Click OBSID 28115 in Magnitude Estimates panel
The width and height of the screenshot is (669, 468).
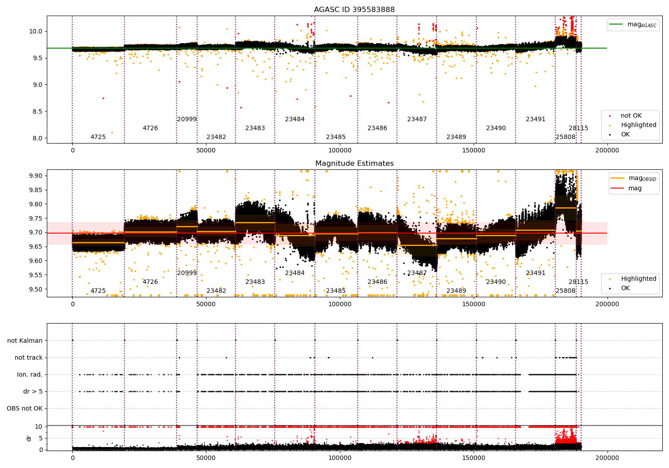point(578,282)
